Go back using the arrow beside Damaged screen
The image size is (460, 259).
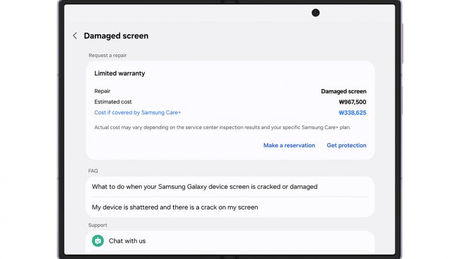click(75, 36)
